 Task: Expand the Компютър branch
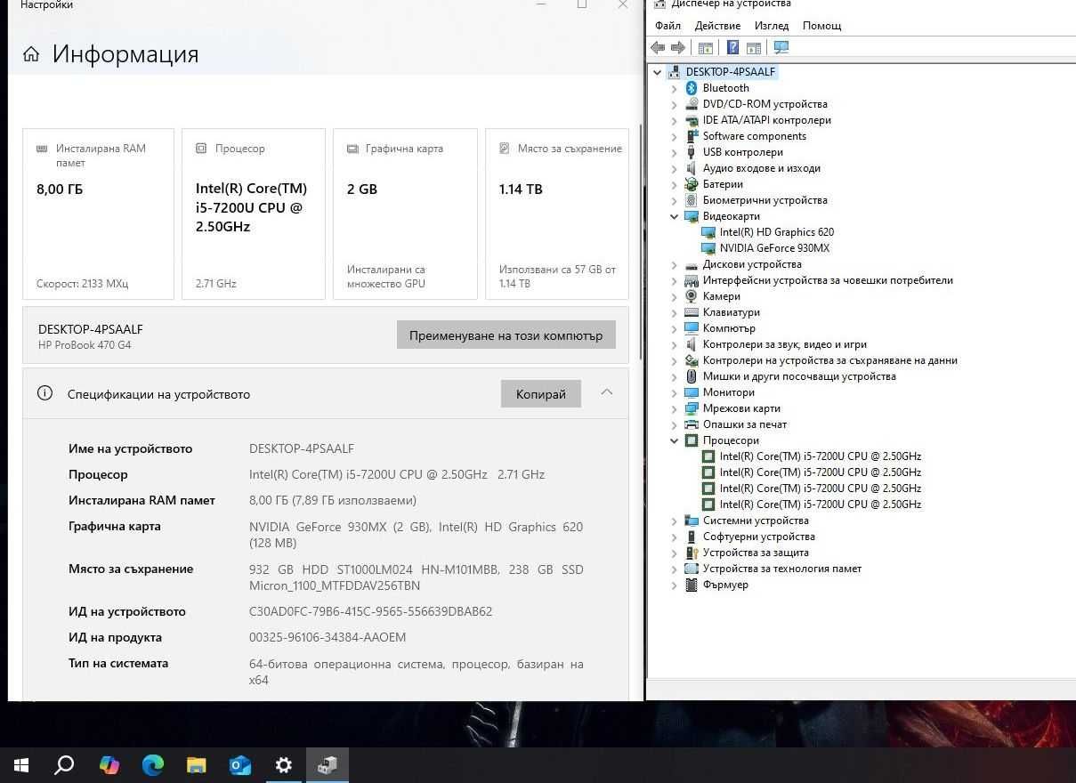[x=675, y=328]
